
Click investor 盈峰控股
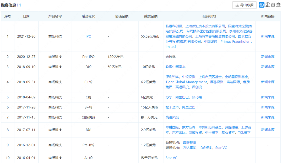pos(232,128)
